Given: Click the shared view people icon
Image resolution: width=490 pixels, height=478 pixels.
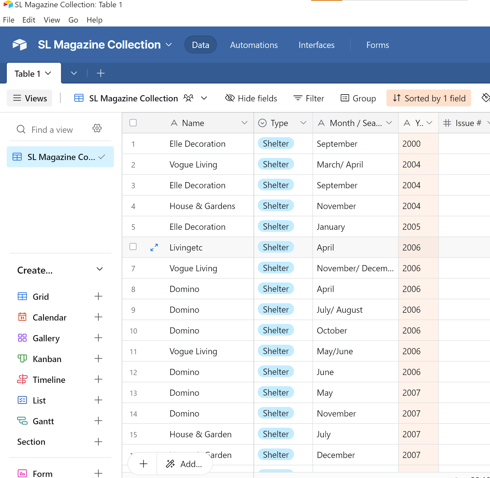Looking at the screenshot, I should 188,98.
